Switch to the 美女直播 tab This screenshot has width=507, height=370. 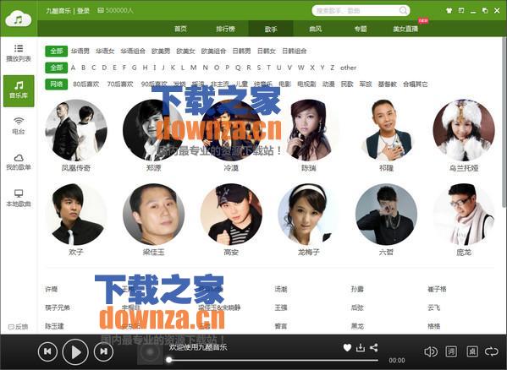tap(405, 29)
